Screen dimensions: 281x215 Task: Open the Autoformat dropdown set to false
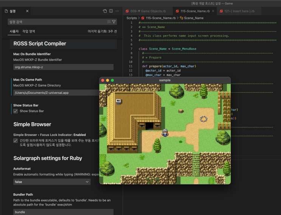pyautogui.click(x=52, y=182)
